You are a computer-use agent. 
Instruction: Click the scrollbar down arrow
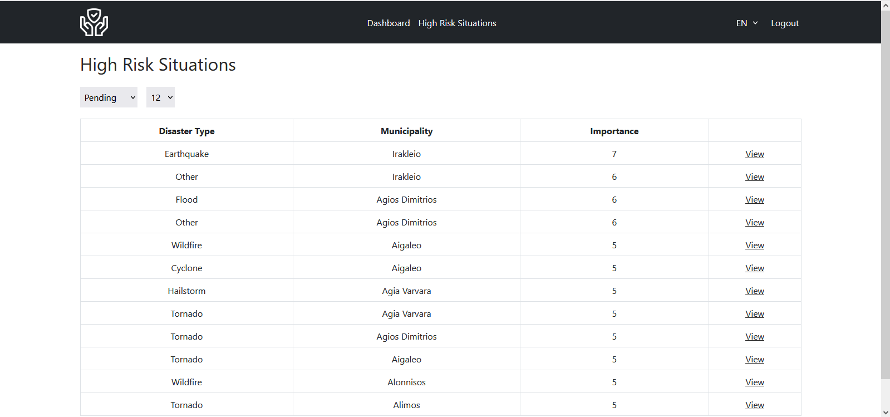coord(886,412)
